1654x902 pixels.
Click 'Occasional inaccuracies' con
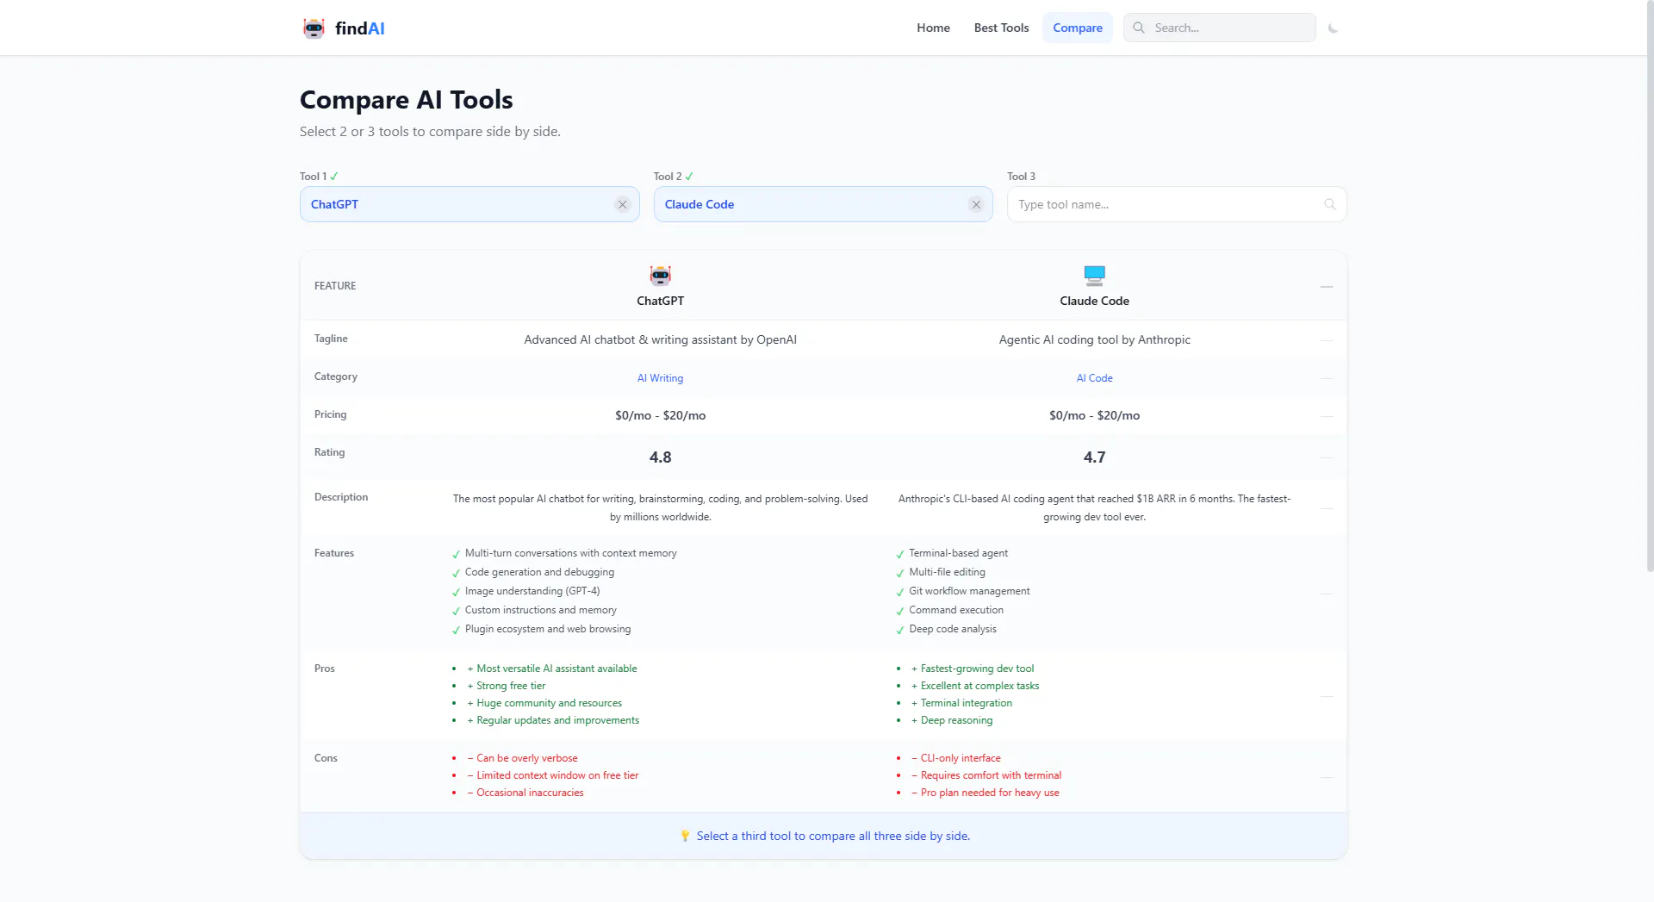coord(530,793)
